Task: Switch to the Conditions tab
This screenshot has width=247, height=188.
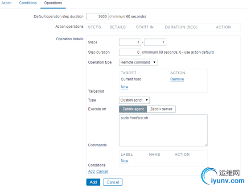Action: 28,3
